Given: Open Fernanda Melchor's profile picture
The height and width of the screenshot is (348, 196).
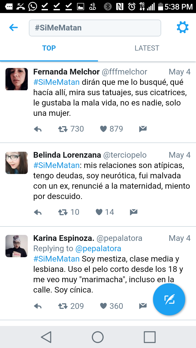Looking at the screenshot, I should [x=17, y=79].
